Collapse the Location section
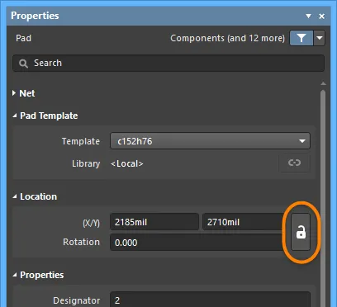This screenshot has height=307, width=337. pos(14,196)
